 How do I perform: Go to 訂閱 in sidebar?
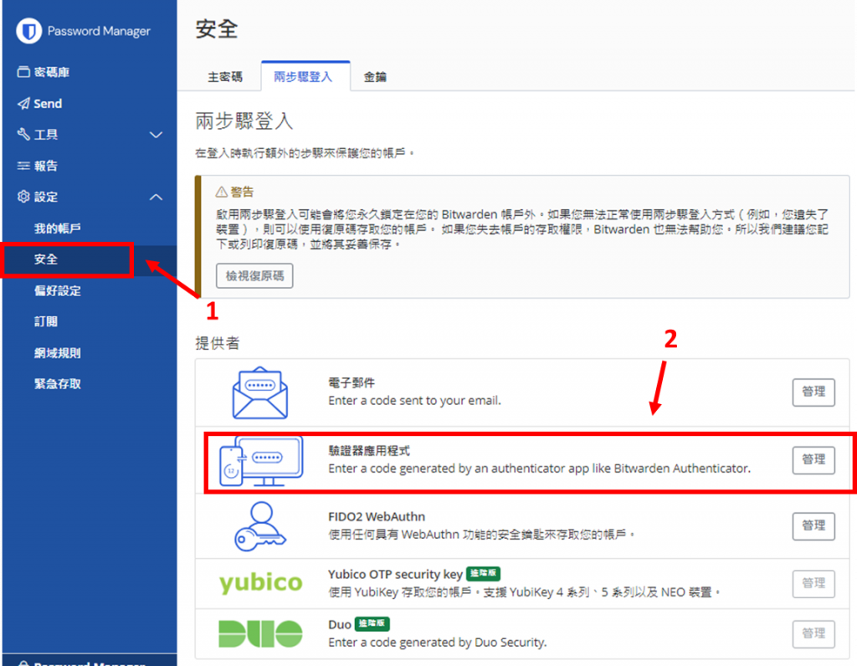point(46,322)
